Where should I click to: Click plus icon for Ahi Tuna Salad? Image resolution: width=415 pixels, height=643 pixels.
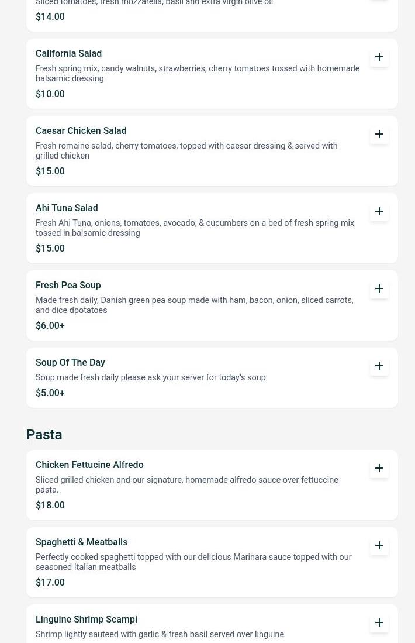[x=379, y=211]
